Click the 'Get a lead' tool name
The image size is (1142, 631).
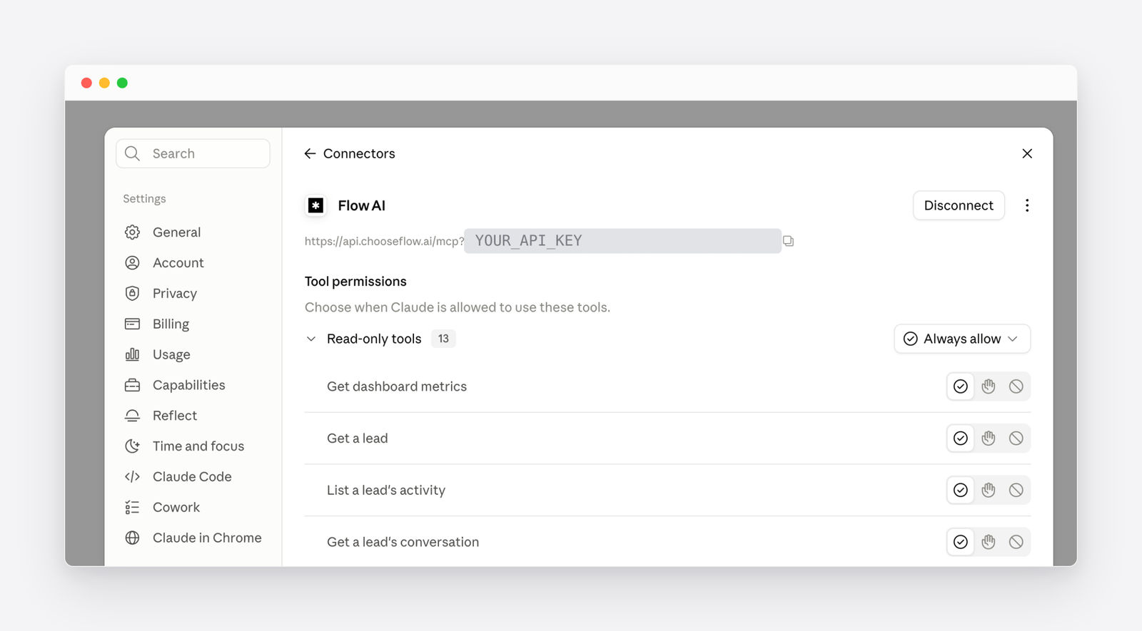point(358,438)
